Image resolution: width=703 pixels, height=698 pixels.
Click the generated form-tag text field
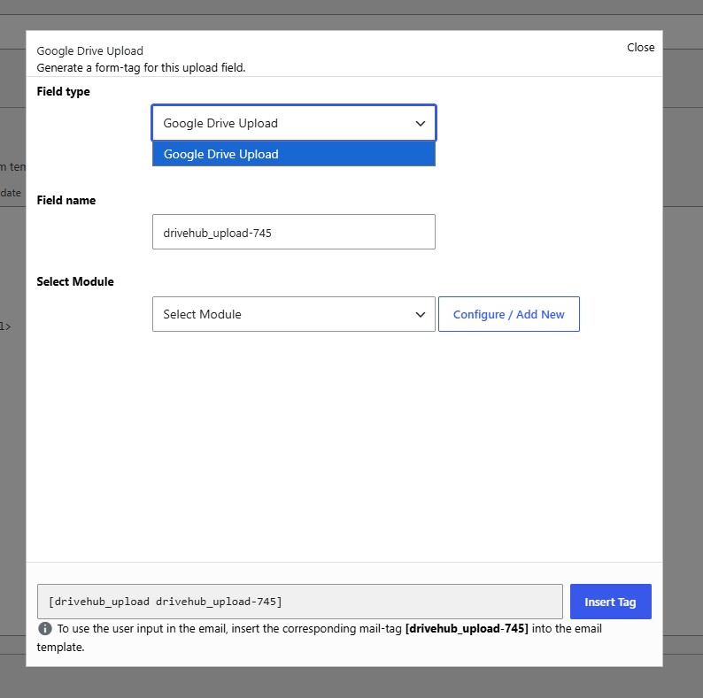pos(300,602)
